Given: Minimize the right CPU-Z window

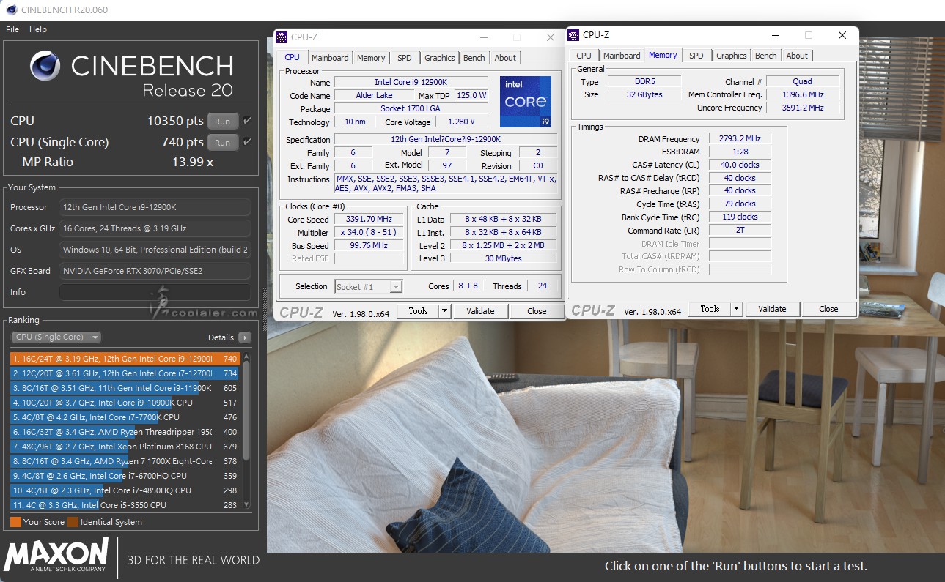Looking at the screenshot, I should click(x=775, y=35).
